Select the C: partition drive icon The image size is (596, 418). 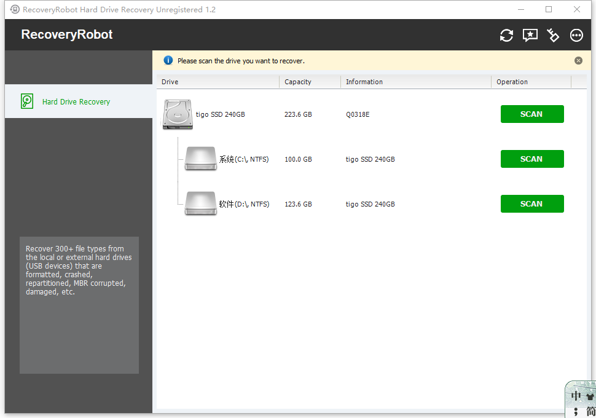pos(201,159)
